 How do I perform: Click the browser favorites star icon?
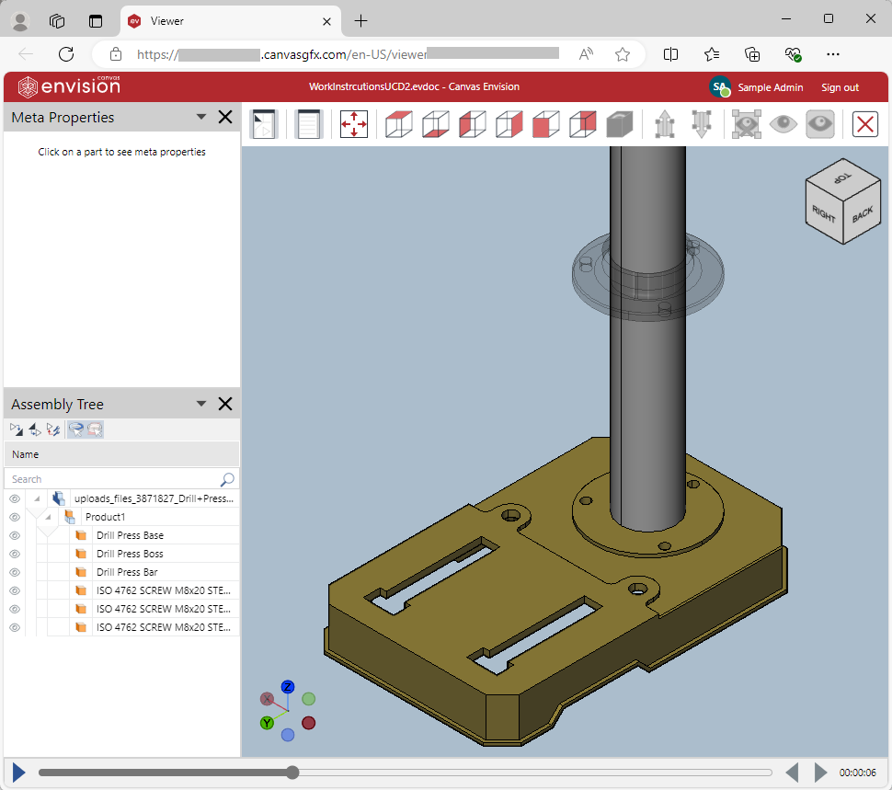click(x=623, y=54)
